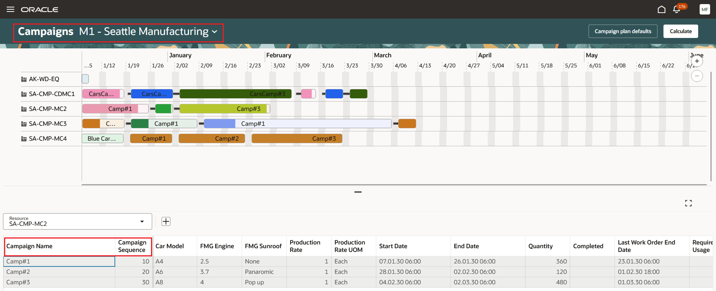The image size is (716, 291).
Task: Click the Car Model column header
Action: coord(175,246)
